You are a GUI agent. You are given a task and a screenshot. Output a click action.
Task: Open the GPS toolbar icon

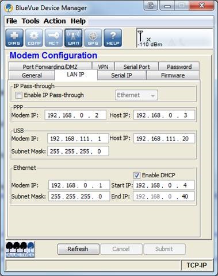(x=93, y=38)
